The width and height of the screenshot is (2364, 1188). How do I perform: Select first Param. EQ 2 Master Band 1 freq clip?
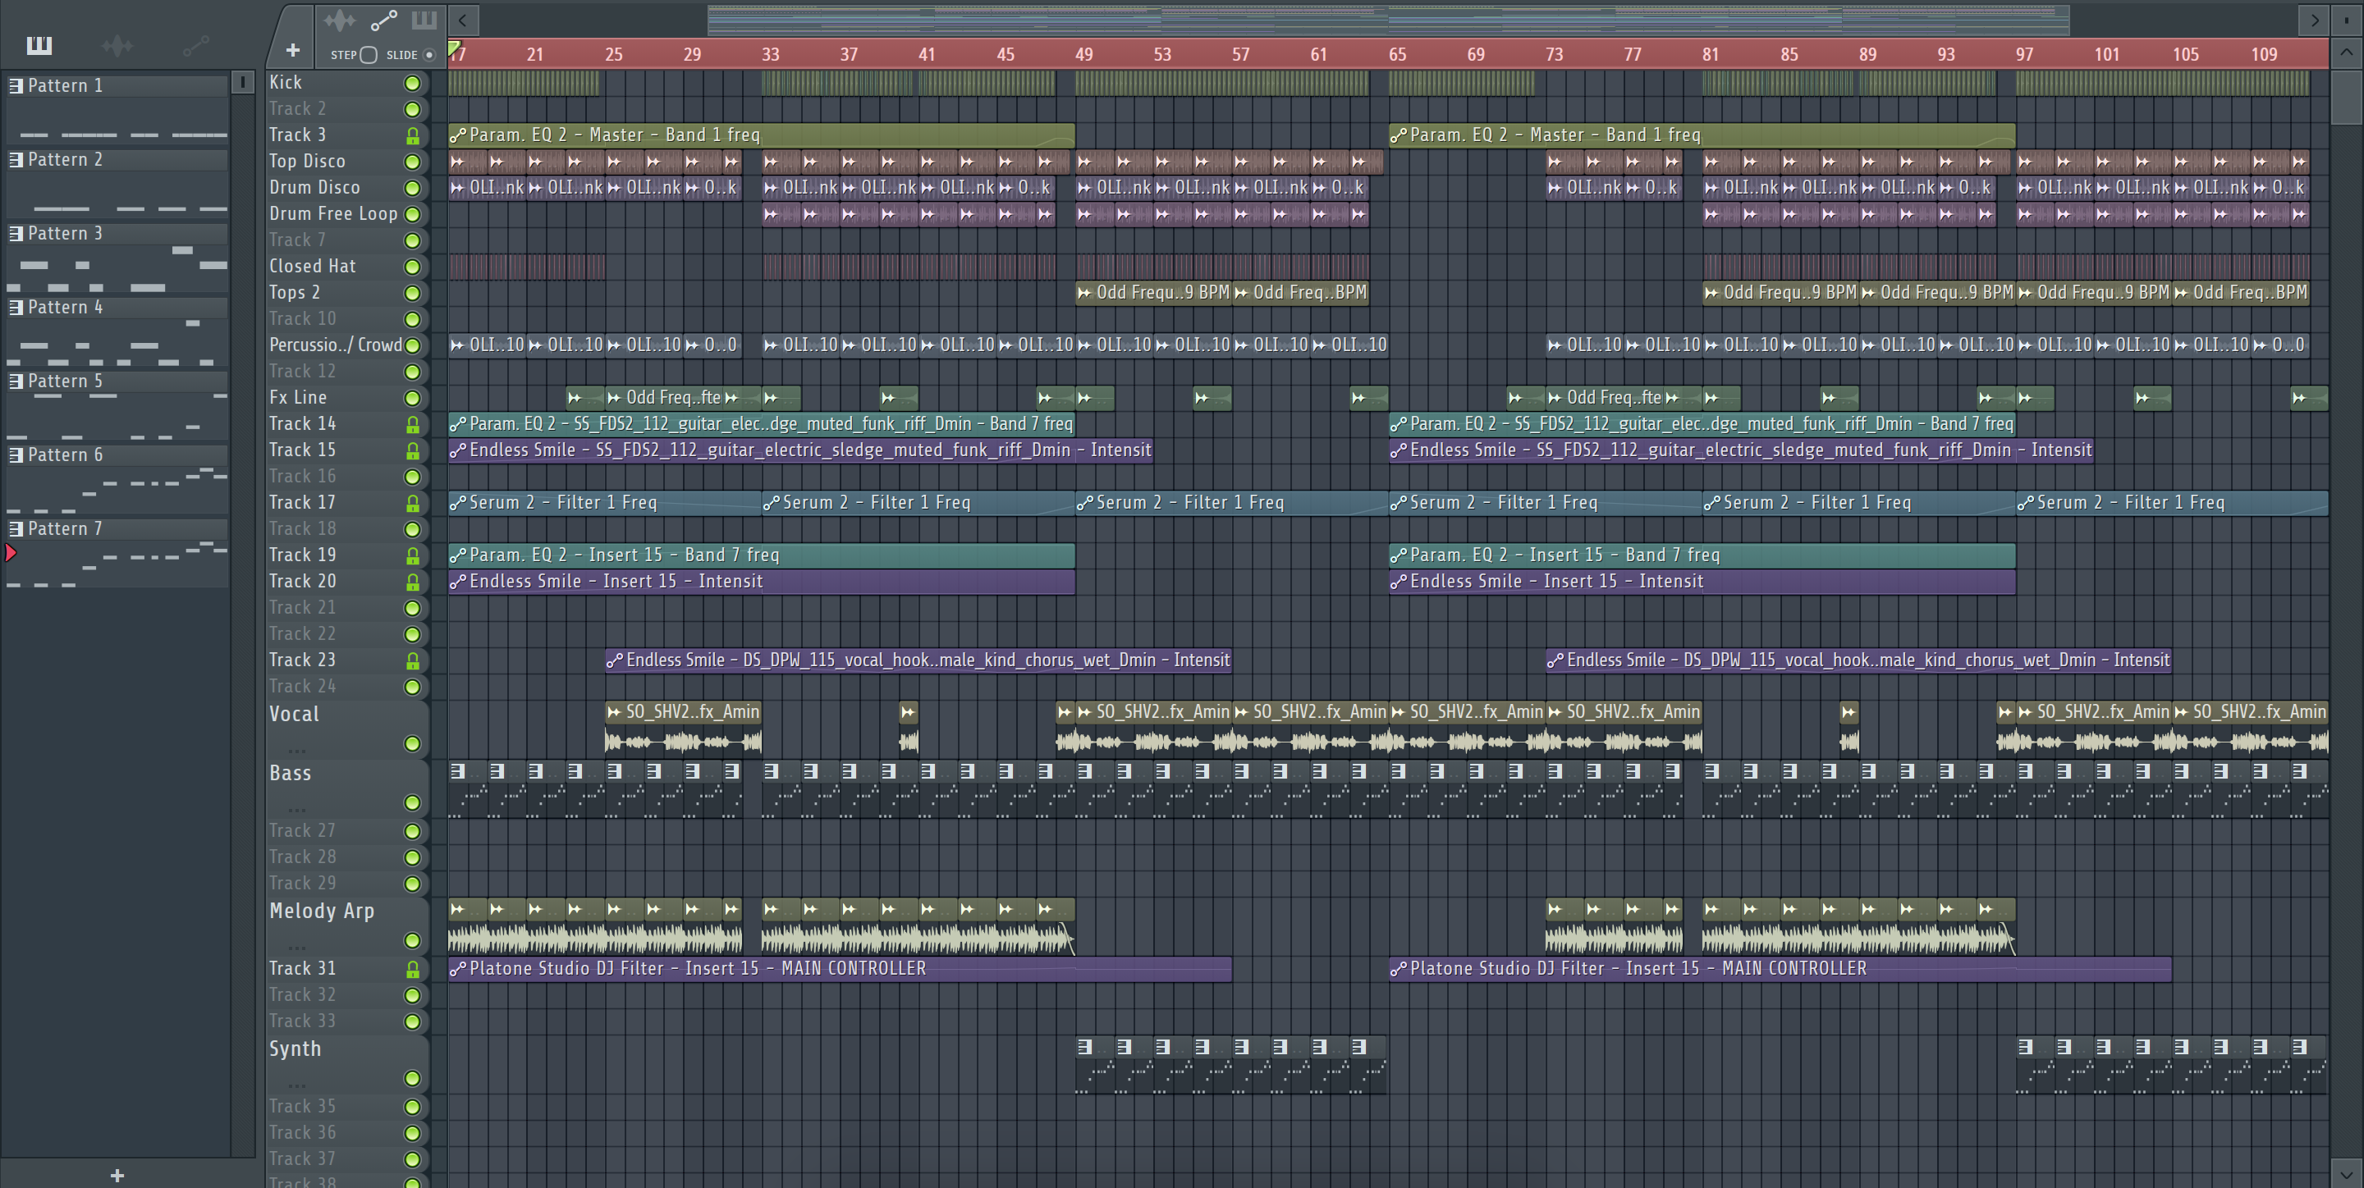click(x=761, y=135)
